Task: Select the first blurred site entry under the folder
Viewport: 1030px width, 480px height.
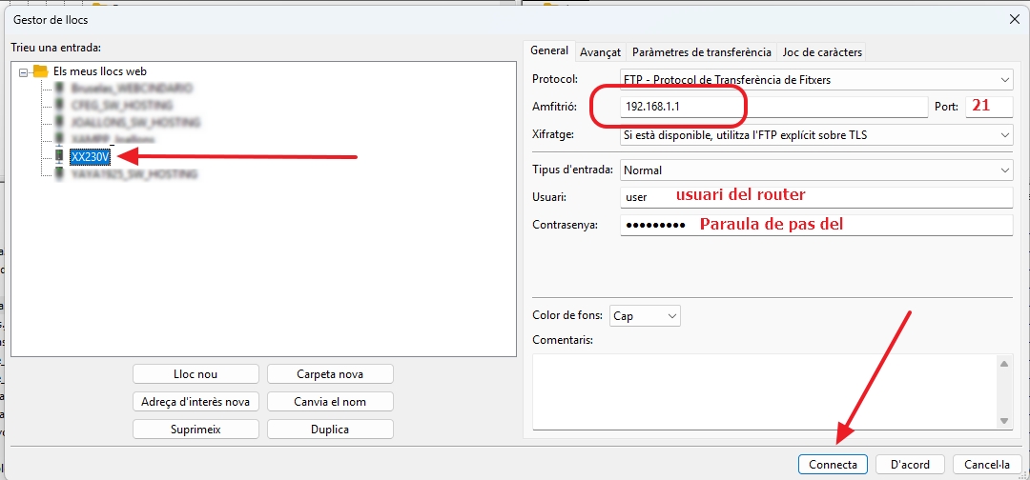Action: (132, 88)
